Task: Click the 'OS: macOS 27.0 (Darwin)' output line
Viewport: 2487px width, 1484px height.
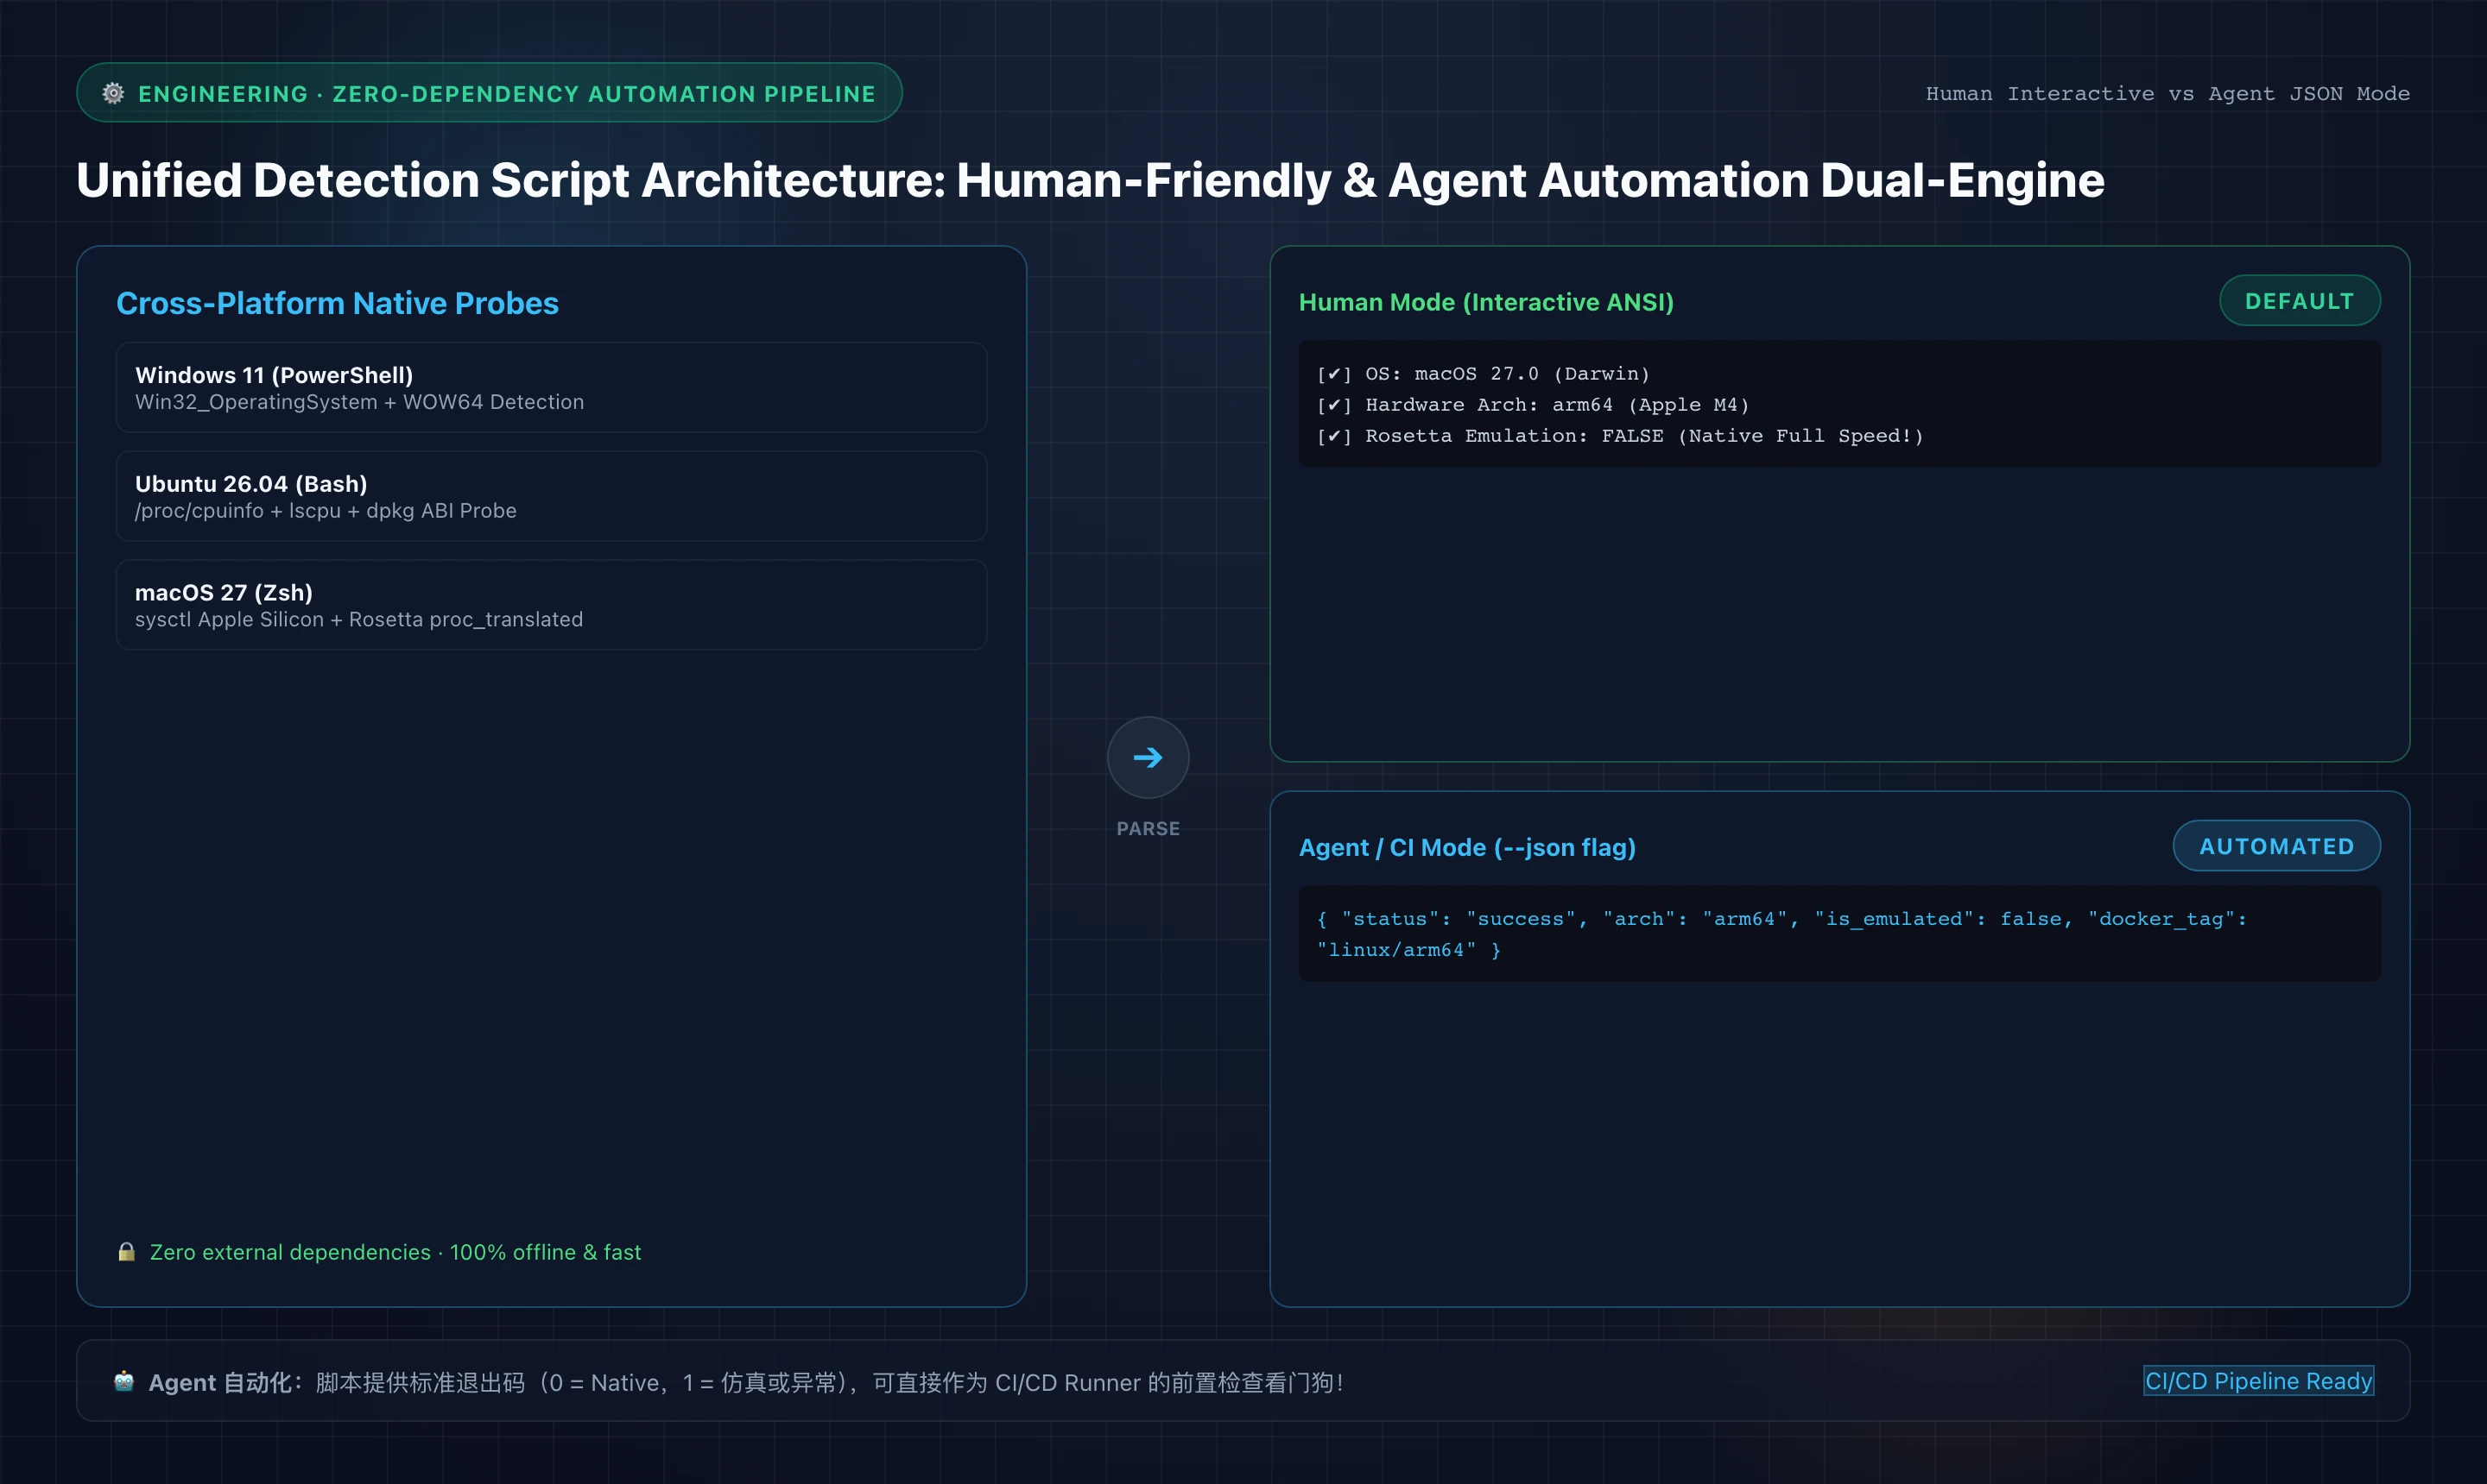Action: coord(1484,374)
